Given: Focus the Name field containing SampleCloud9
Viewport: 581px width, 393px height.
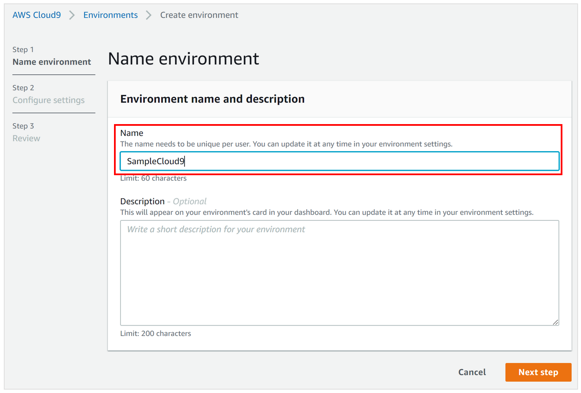Looking at the screenshot, I should point(339,161).
